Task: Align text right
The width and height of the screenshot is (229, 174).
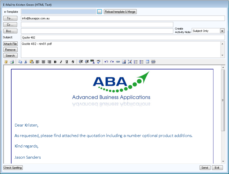Action: [x=49, y=62]
